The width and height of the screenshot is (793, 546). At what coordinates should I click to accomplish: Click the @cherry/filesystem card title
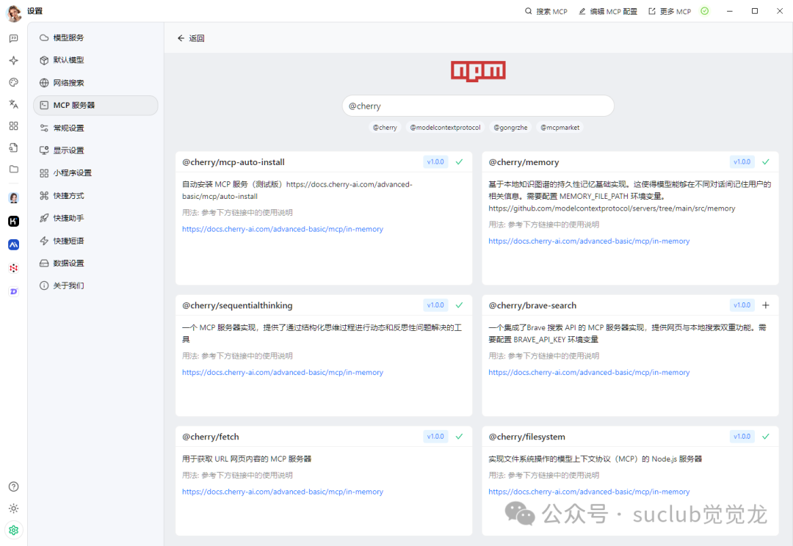tap(527, 437)
